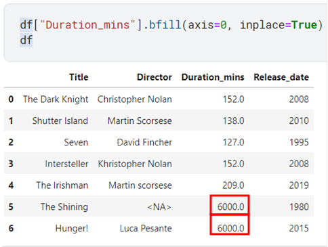Click the <NA> director value
Screen dimensions: 328x247
[x=159, y=207]
